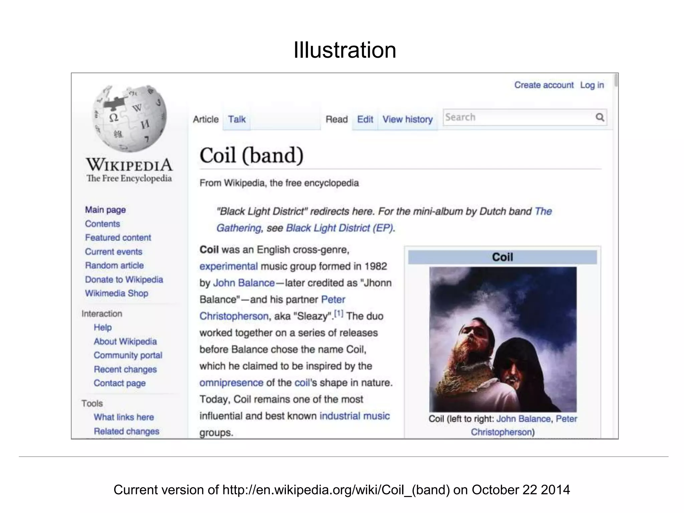Select the Read tab
Image resolution: width=684 pixels, height=513 pixels.
tap(337, 119)
